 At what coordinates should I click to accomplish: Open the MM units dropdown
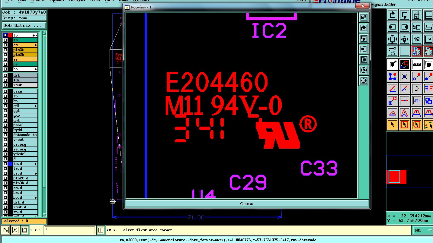point(422,230)
